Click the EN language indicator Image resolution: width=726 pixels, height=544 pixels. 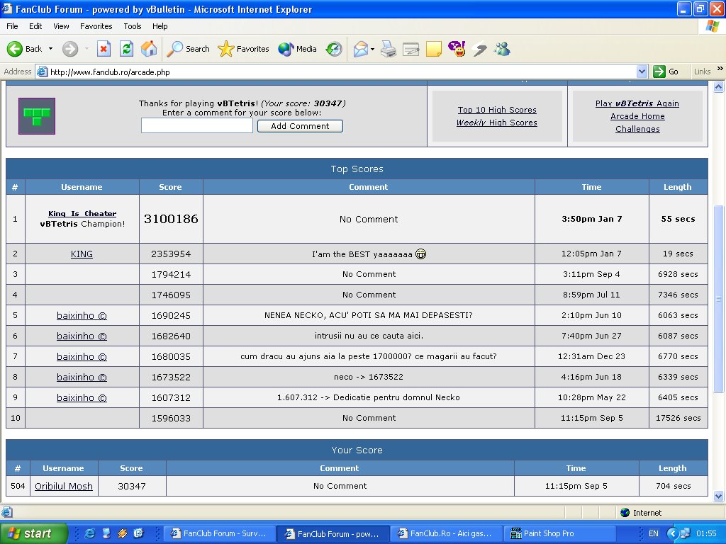click(653, 533)
